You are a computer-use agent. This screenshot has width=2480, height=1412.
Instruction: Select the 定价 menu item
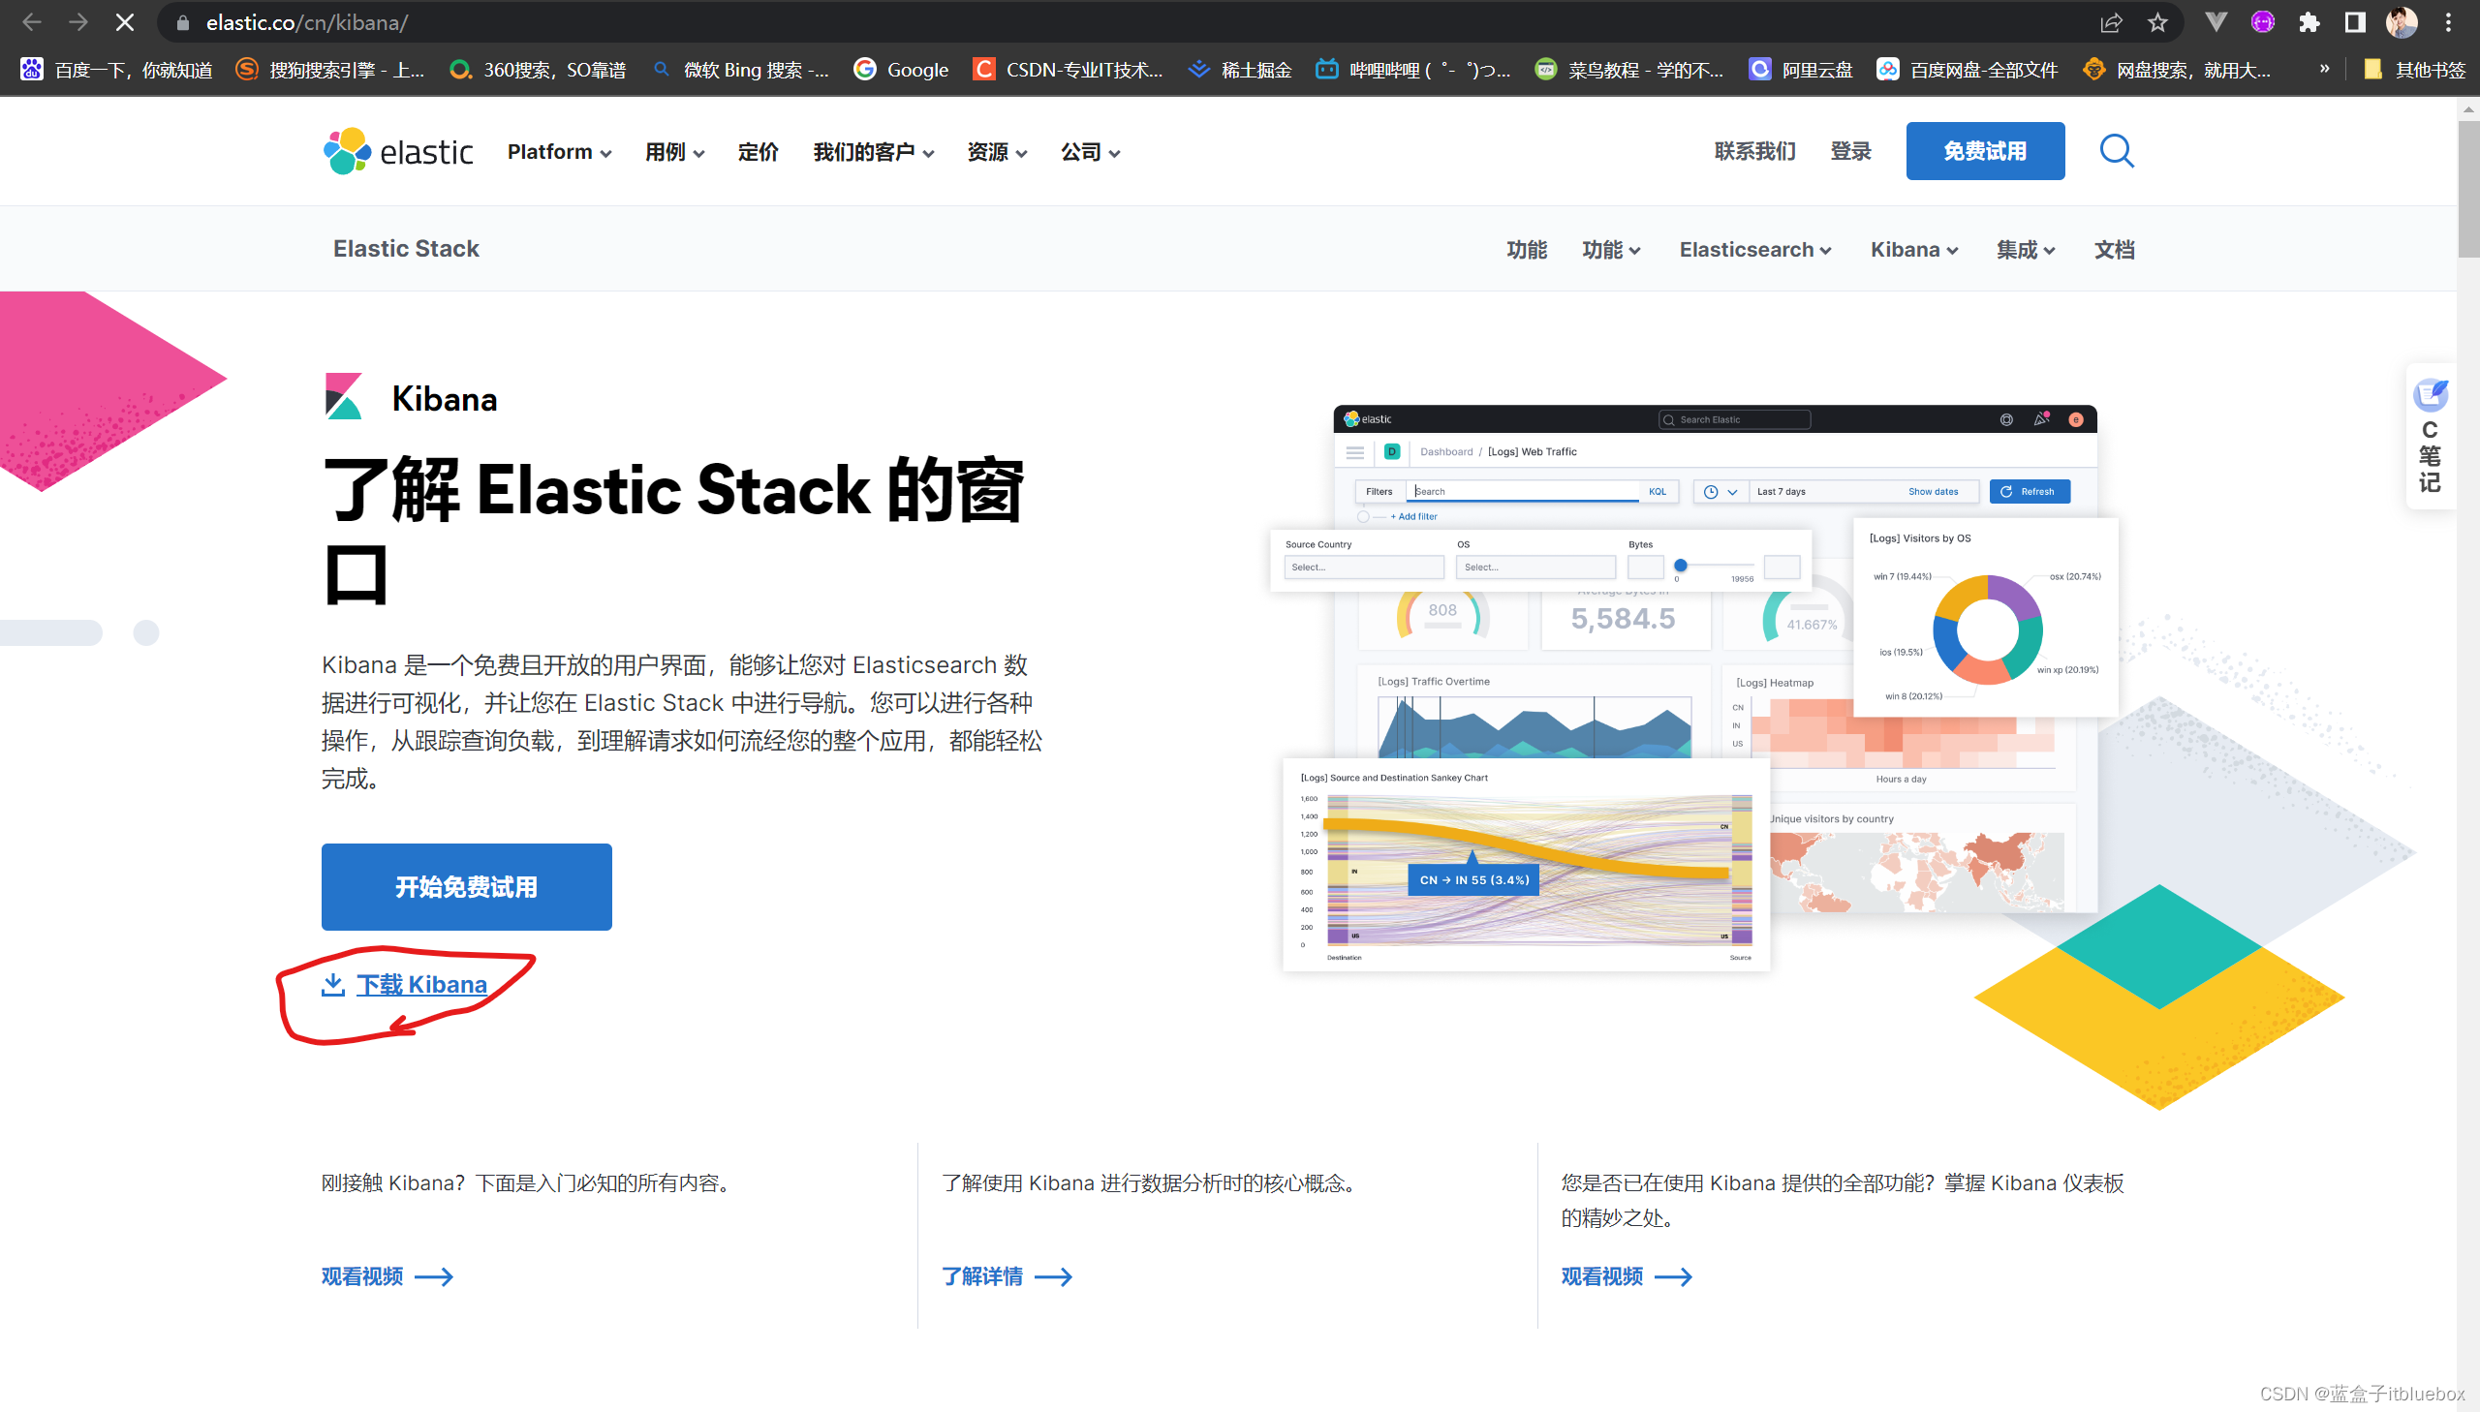tap(758, 151)
